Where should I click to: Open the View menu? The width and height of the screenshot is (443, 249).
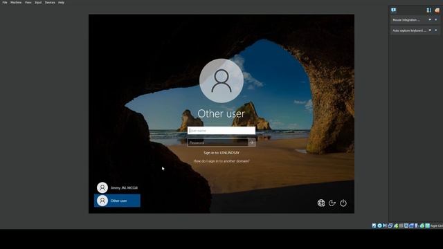[28, 3]
